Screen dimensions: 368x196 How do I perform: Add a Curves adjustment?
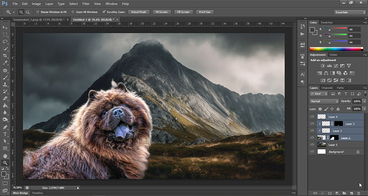click(336, 66)
